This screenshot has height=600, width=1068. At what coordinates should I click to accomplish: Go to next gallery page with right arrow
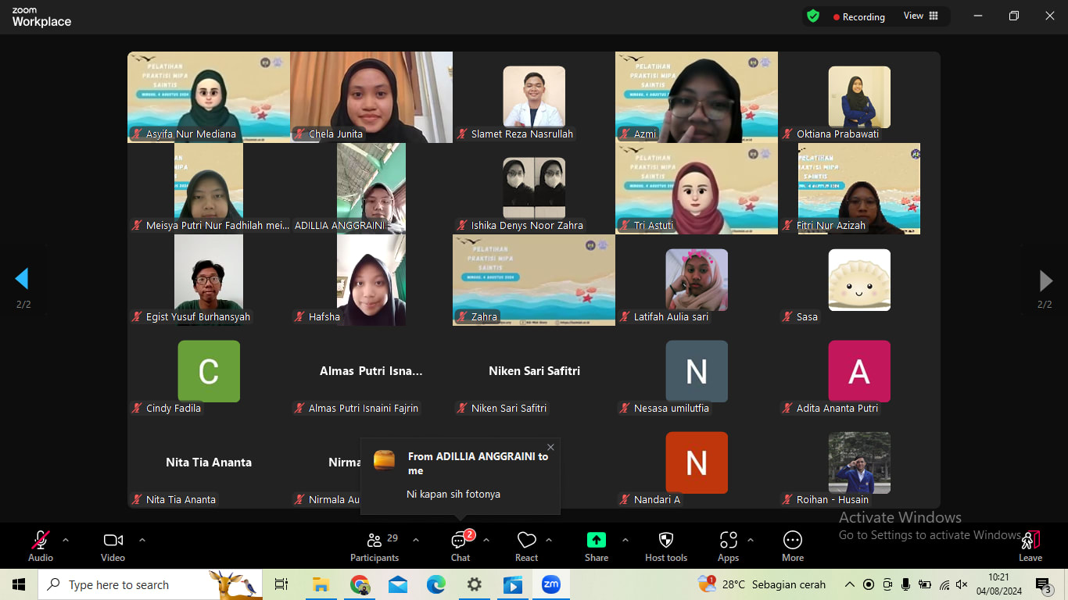tap(1045, 280)
